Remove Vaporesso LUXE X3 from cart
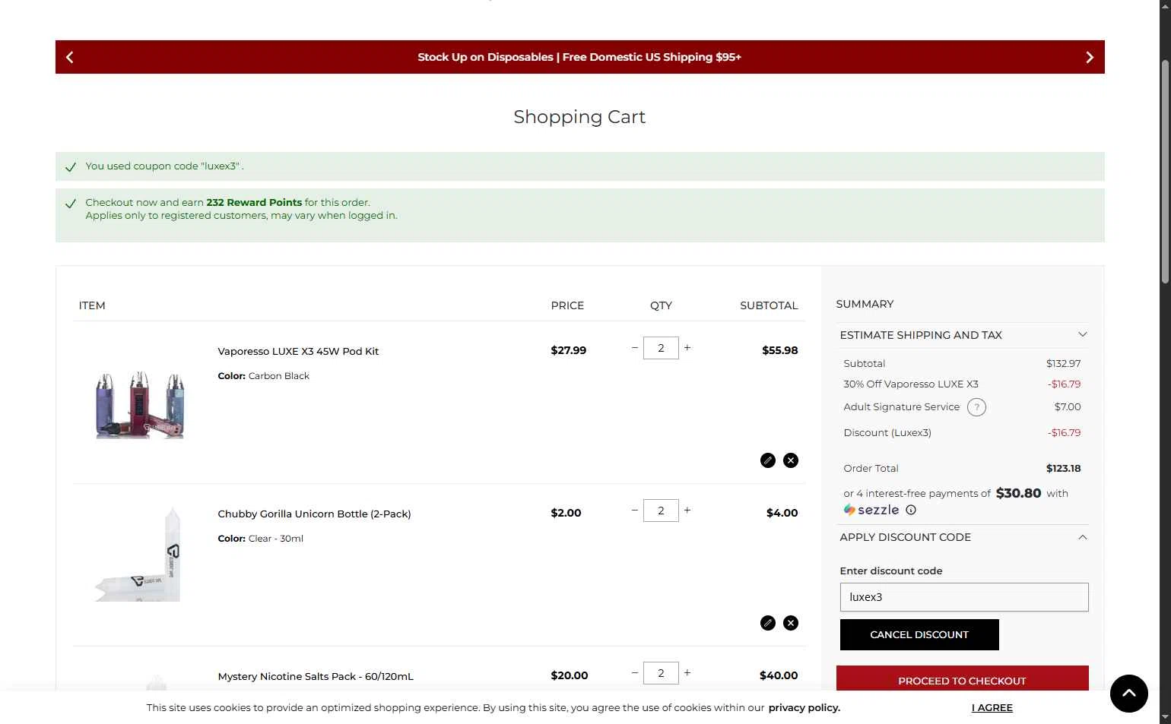 coord(791,460)
